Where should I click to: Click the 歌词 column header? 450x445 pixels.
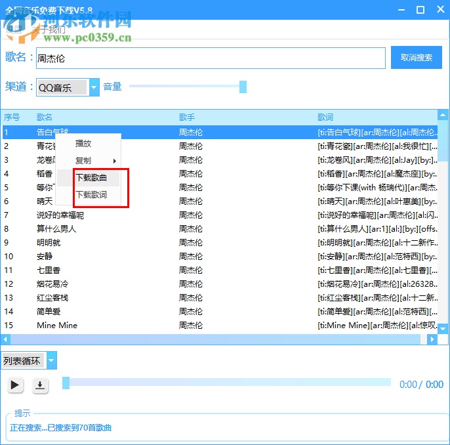[x=325, y=117]
